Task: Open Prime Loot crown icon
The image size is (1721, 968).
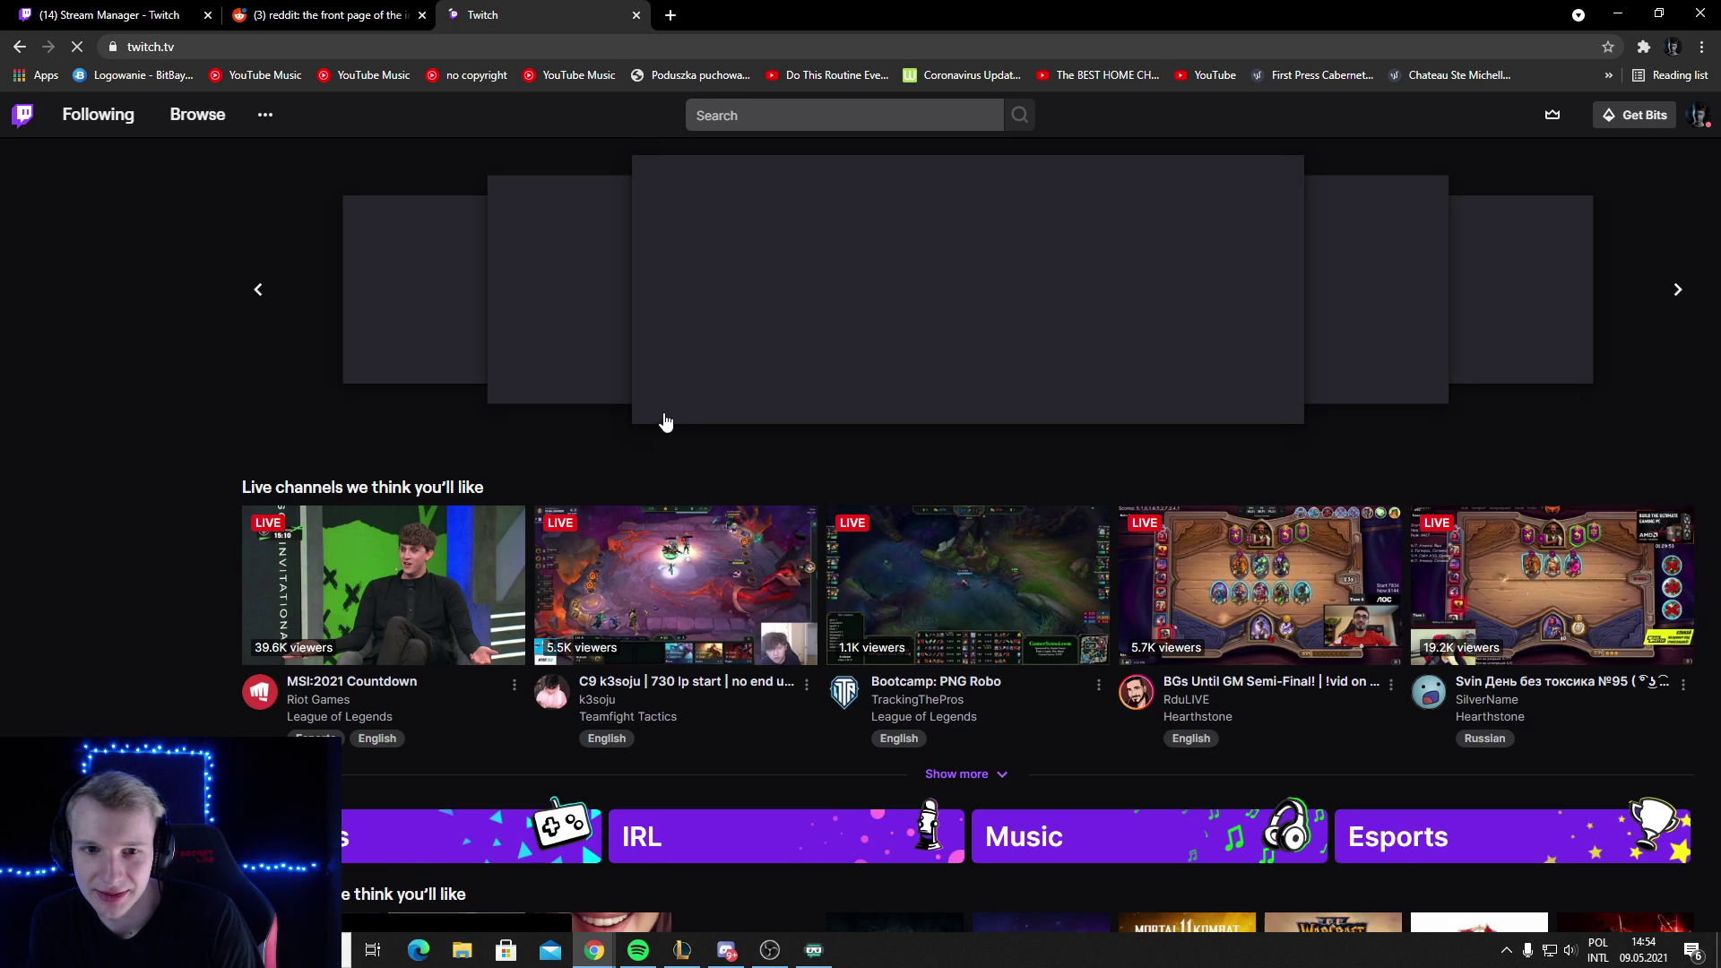Action: [x=1552, y=115]
